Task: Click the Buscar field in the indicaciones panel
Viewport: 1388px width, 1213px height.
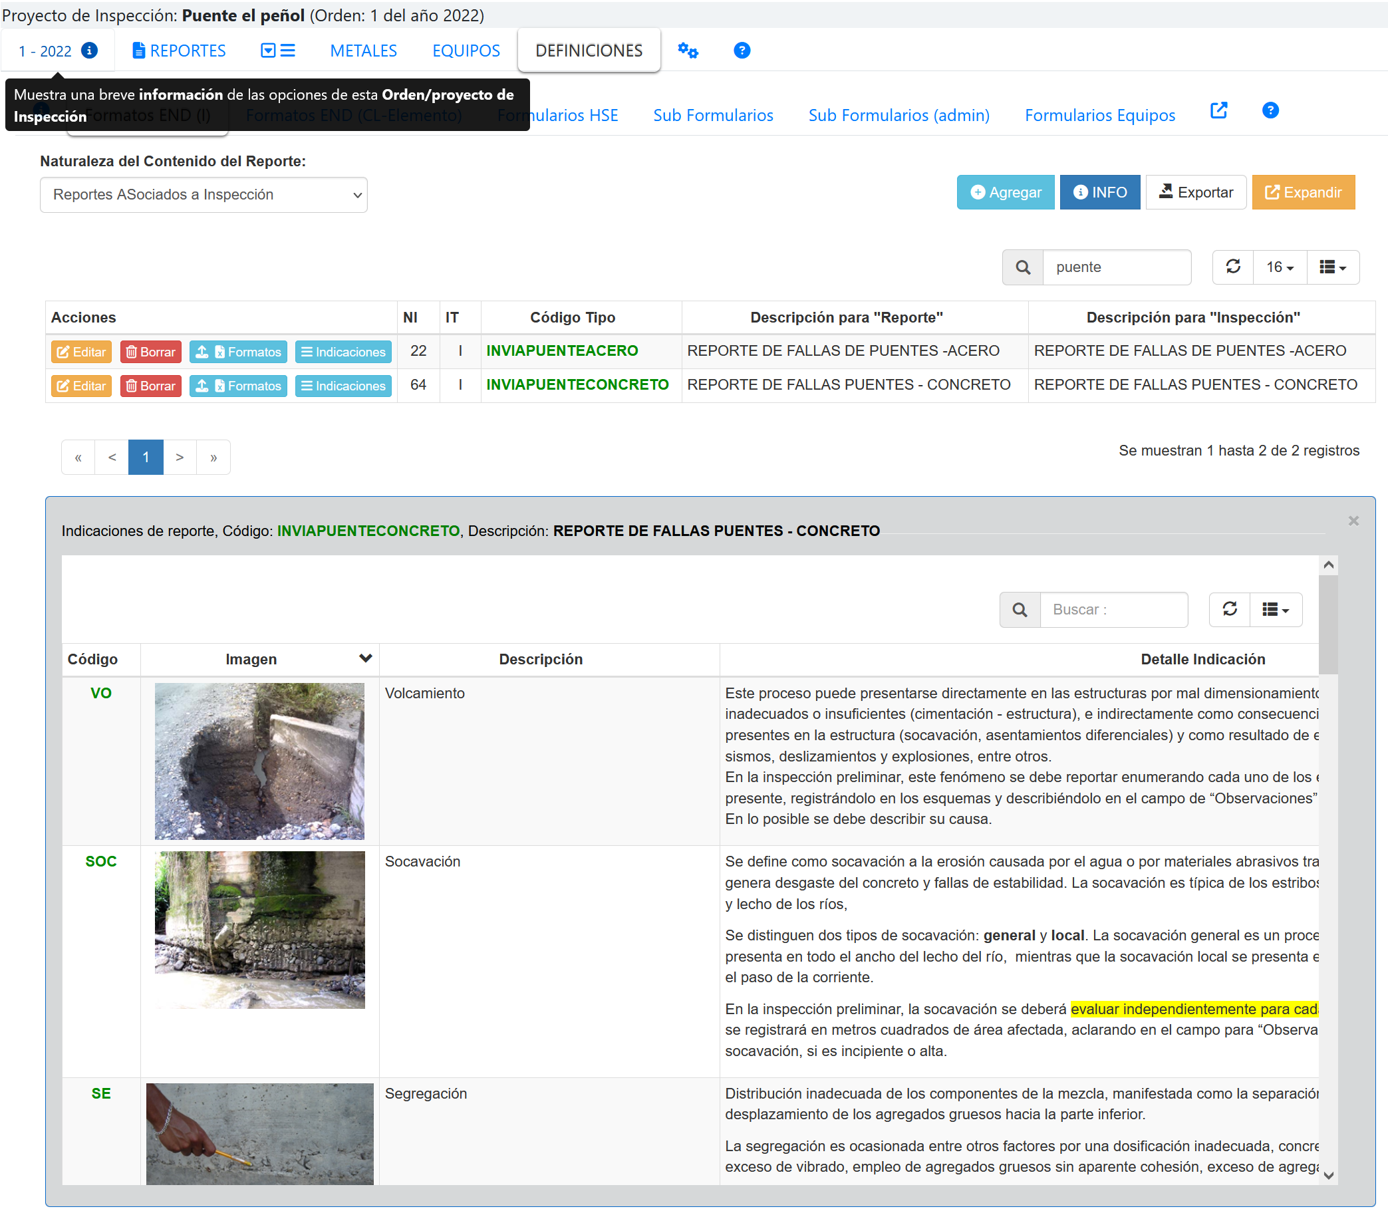Action: (1113, 610)
